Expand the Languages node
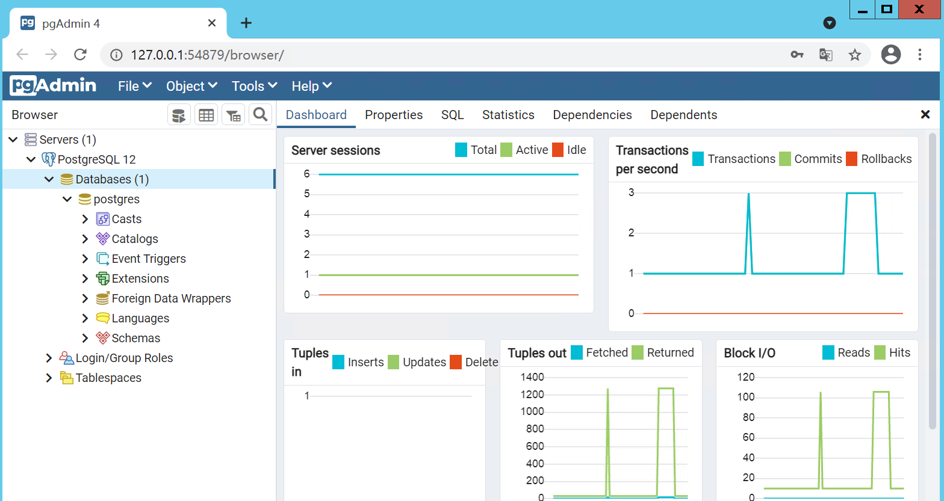 tap(85, 318)
